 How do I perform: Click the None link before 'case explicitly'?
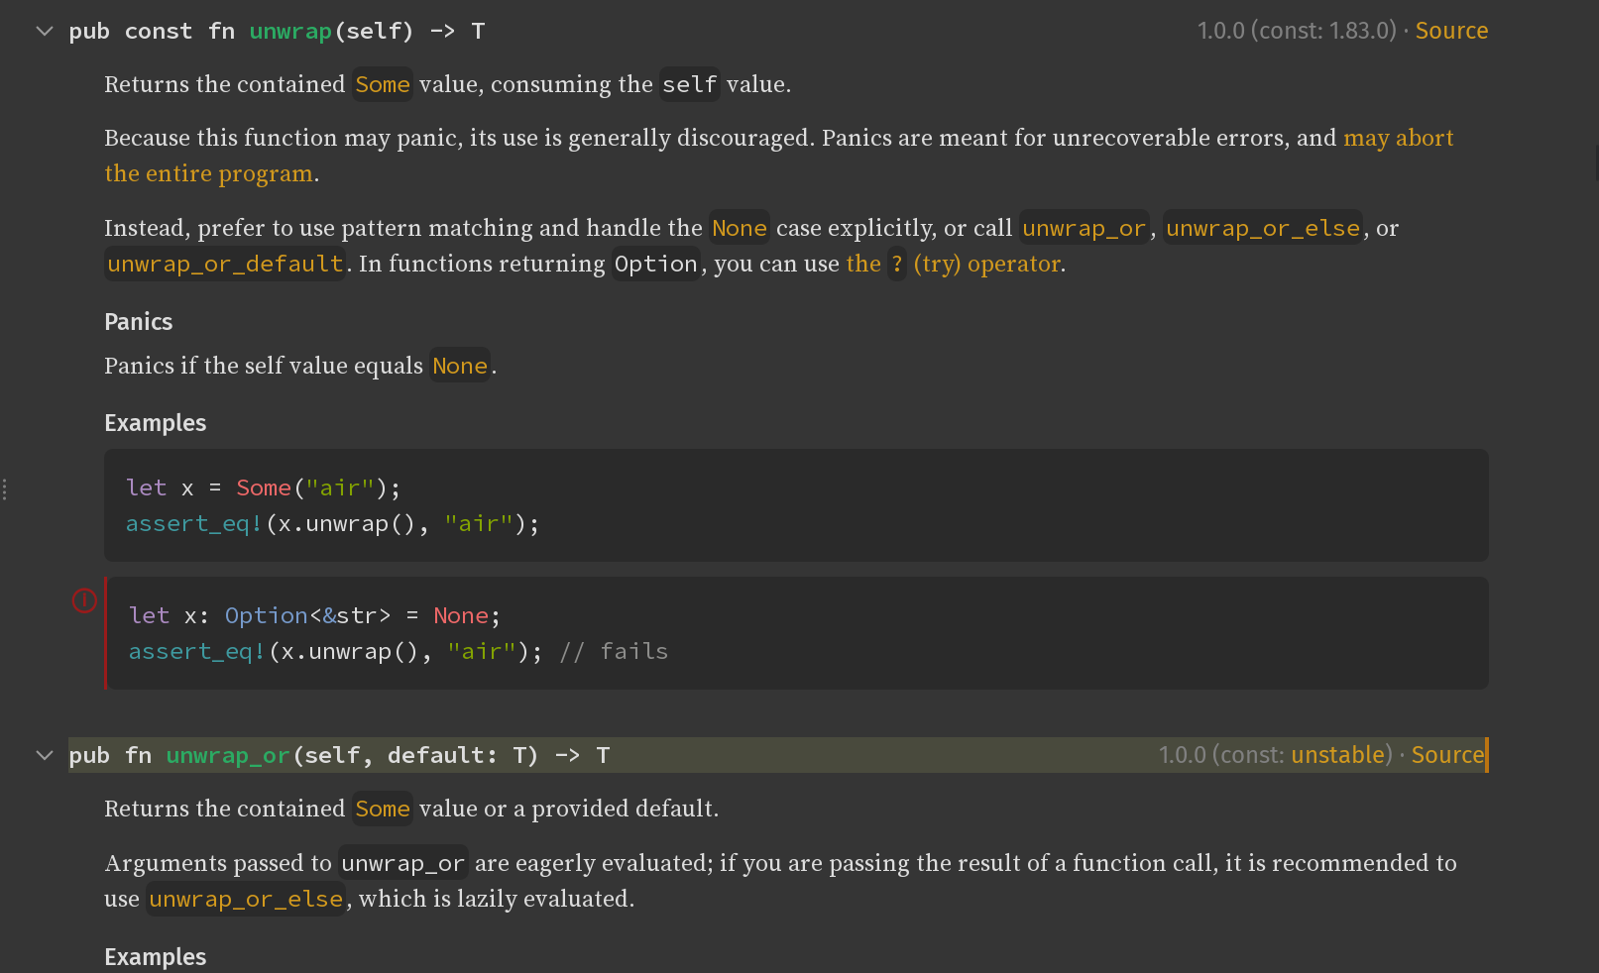click(740, 228)
